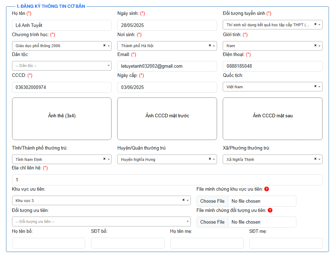This screenshot has height=258, width=336.
Task: Choose file for đối tượng ưu tiên evidence
Action: 212,222
